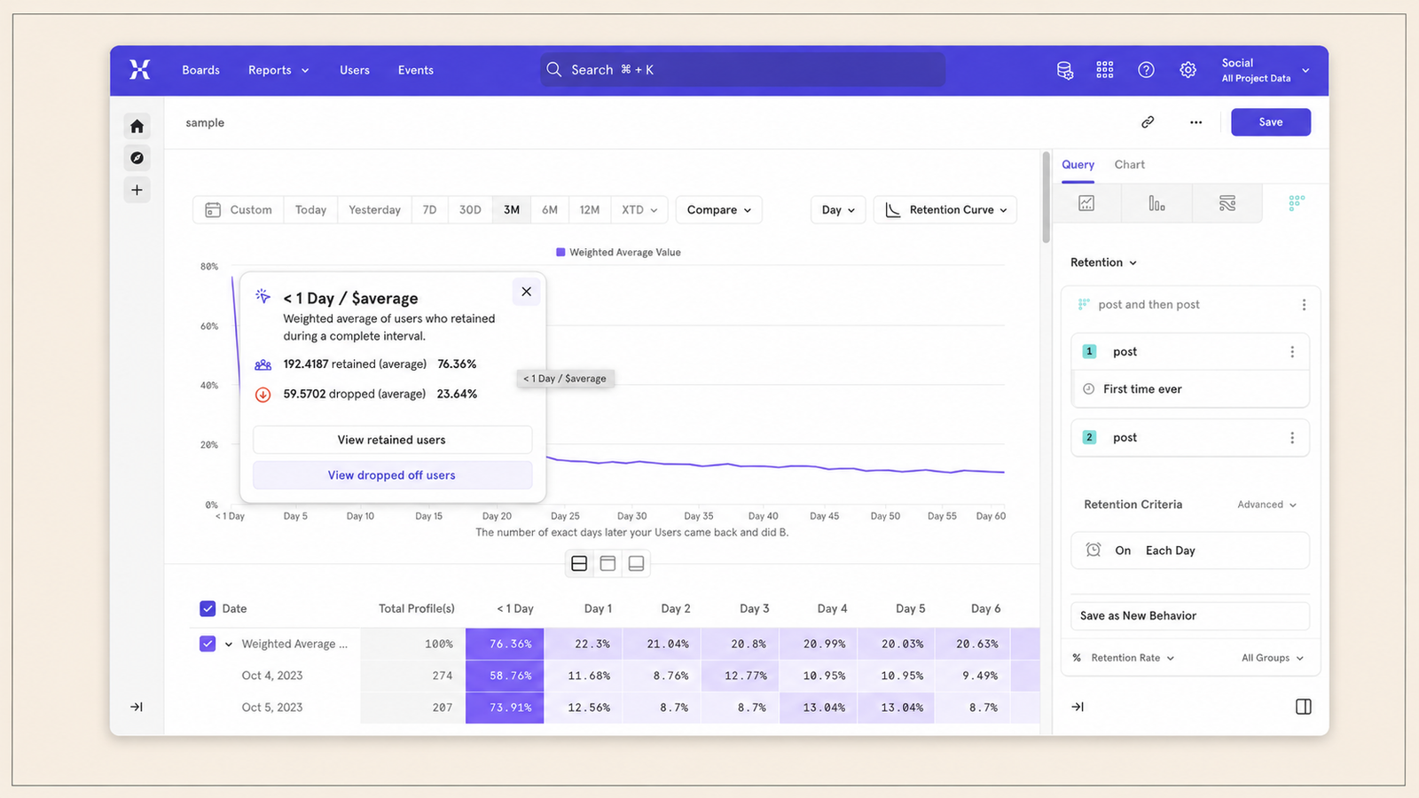Open the Day interval dropdown
The image size is (1419, 798).
(x=838, y=210)
